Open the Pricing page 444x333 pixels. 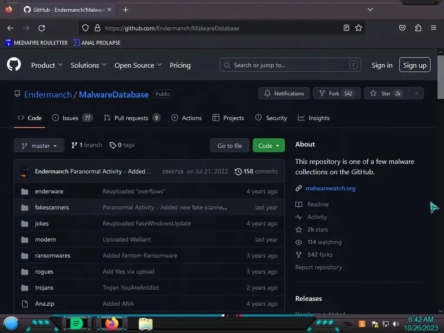coord(180,65)
